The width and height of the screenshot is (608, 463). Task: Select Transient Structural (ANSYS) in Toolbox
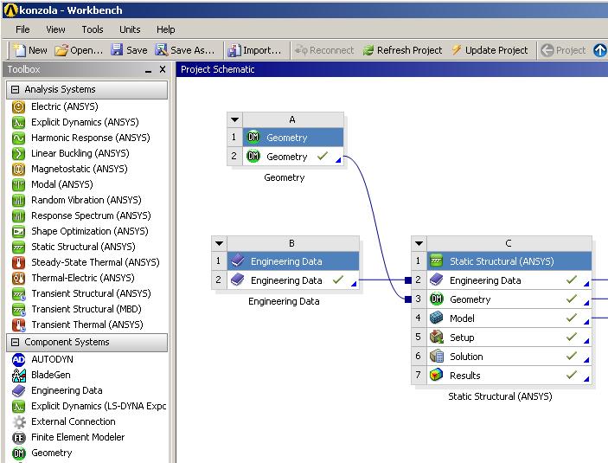coord(81,293)
